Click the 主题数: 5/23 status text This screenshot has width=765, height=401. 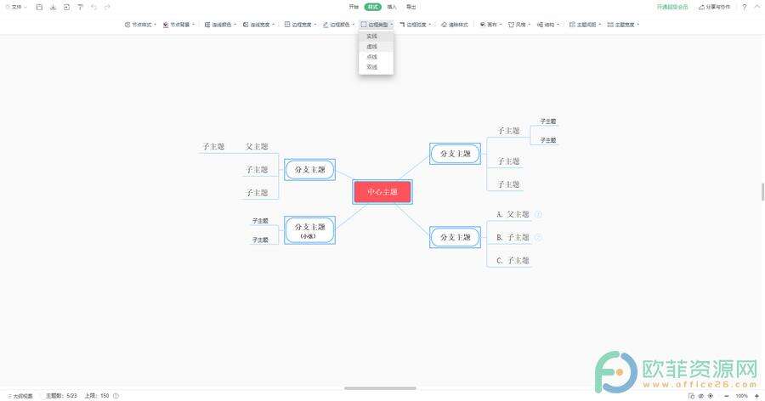pos(61,396)
